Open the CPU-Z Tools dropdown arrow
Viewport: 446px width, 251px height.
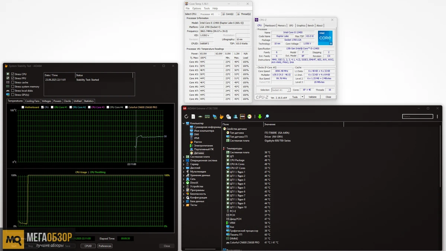click(x=303, y=97)
